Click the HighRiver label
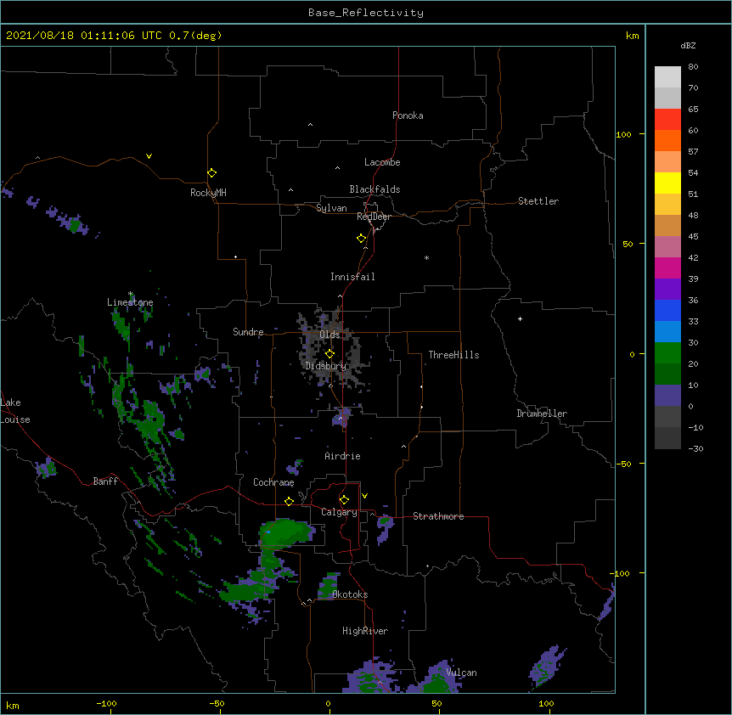Screen dimensions: 732x715 (x=365, y=631)
